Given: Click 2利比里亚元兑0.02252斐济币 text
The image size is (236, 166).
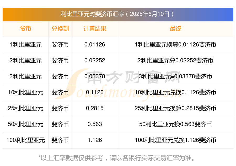Looking at the screenshot, I should 175,61.
